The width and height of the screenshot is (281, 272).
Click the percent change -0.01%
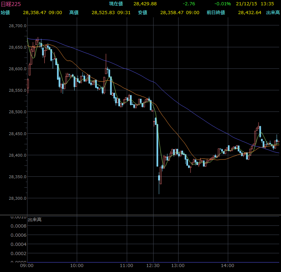(x=223, y=4)
